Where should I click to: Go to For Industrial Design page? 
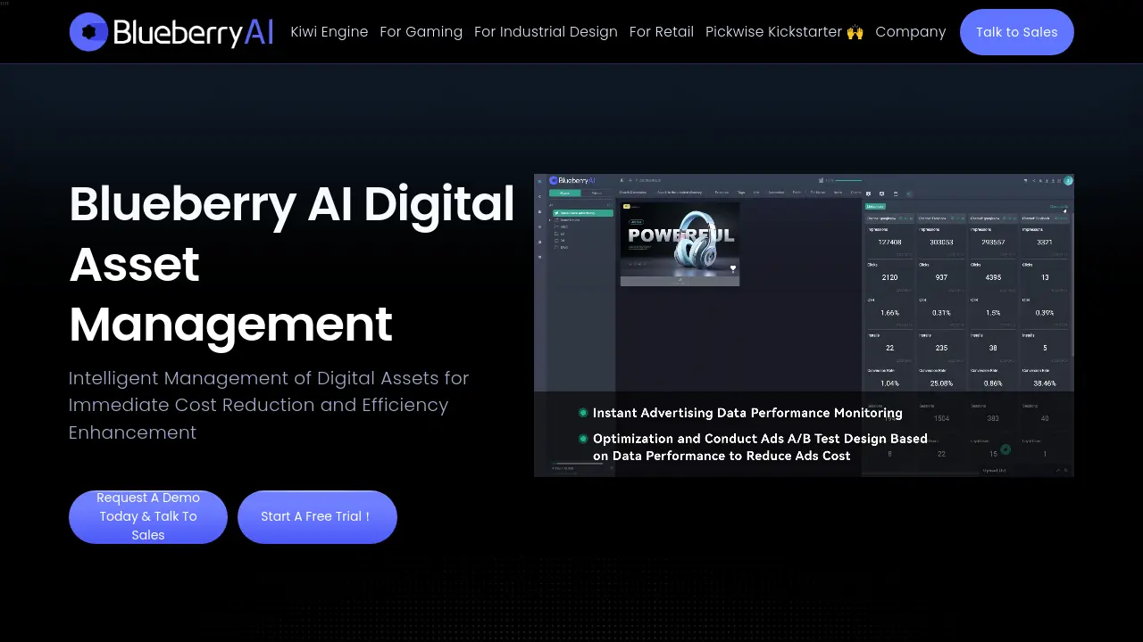546,31
